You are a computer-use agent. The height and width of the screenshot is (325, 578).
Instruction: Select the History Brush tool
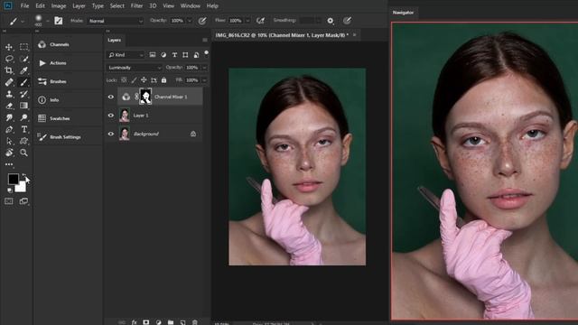pyautogui.click(x=24, y=94)
